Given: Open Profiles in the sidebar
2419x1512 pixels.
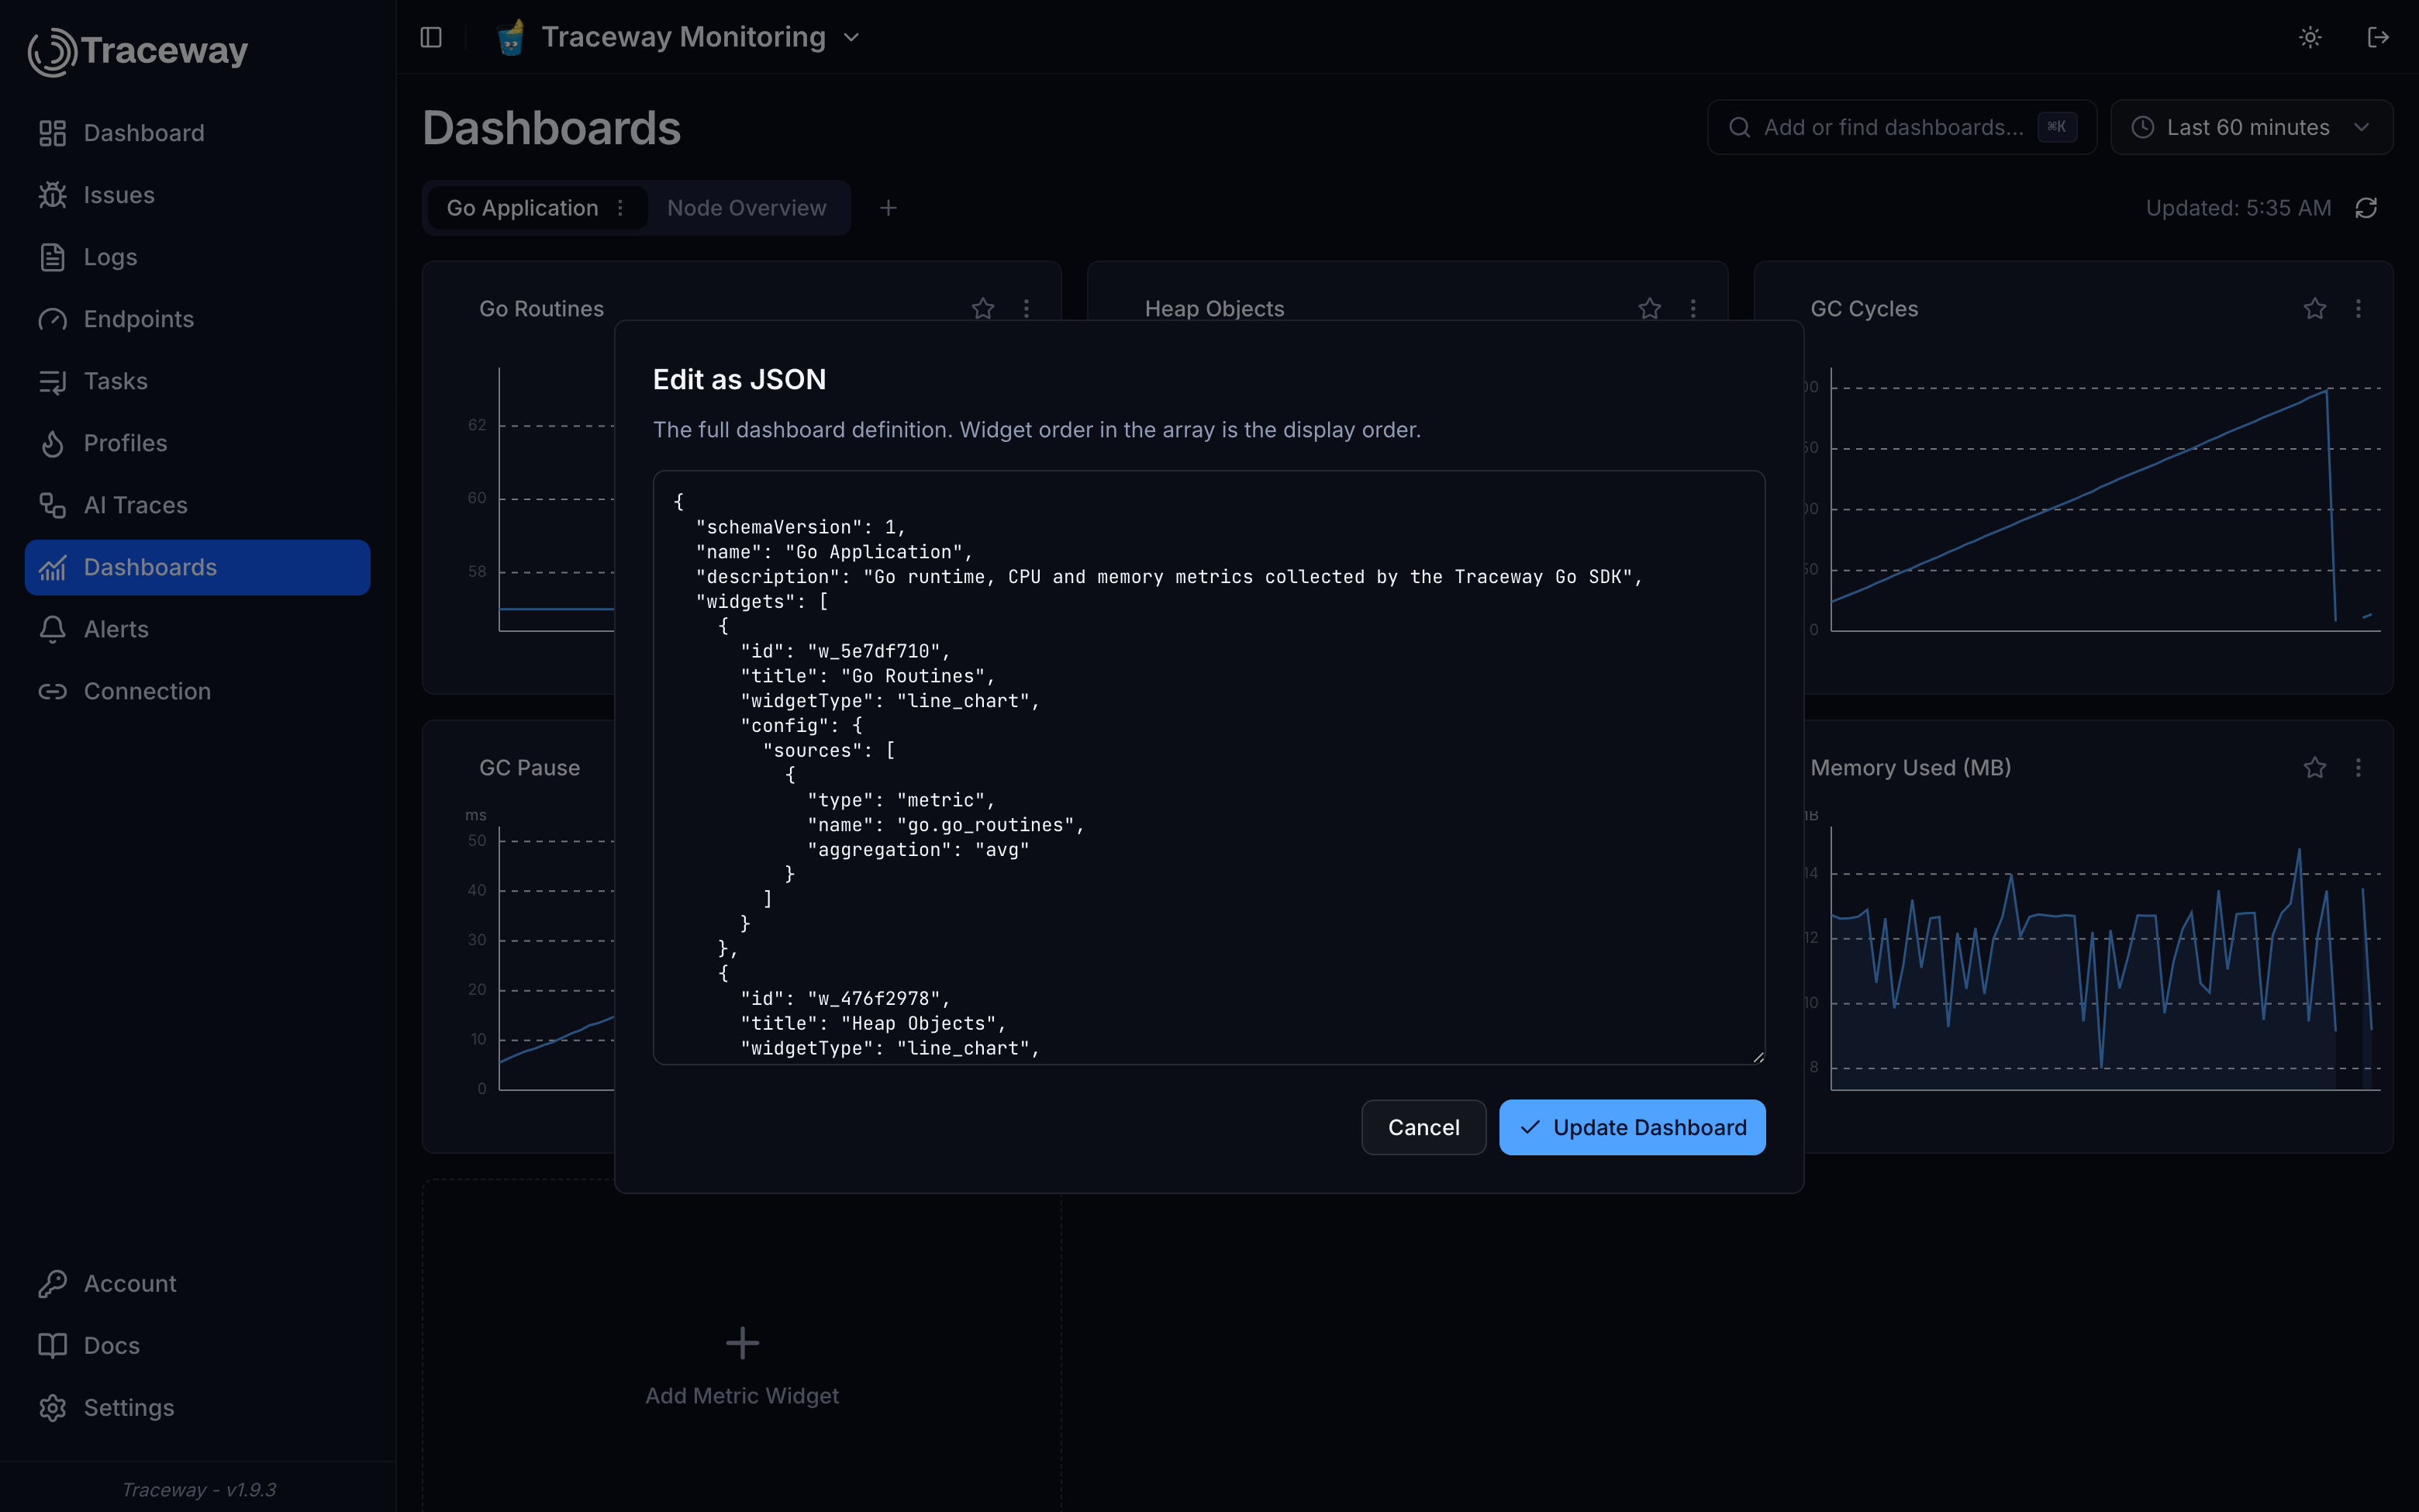Looking at the screenshot, I should pyautogui.click(x=197, y=443).
